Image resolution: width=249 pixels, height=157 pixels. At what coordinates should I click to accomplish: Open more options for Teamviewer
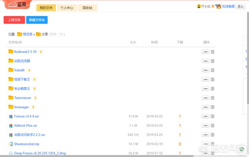pos(205,98)
